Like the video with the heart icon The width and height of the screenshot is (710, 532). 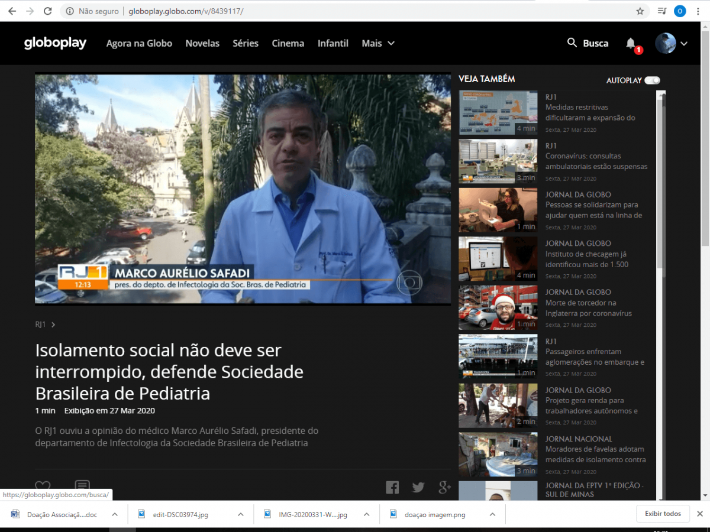point(43,486)
